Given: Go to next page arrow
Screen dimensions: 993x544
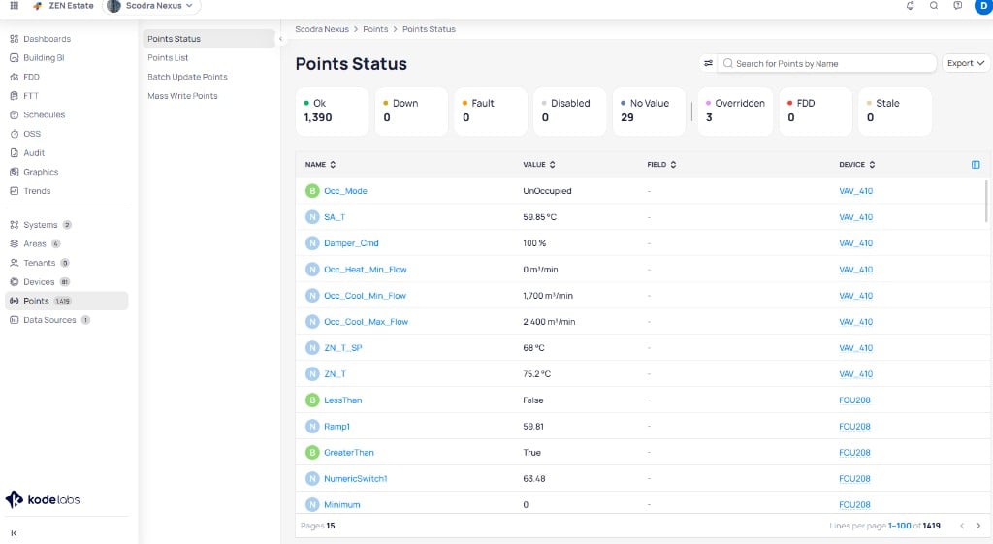Looking at the screenshot, I should pyautogui.click(x=977, y=526).
